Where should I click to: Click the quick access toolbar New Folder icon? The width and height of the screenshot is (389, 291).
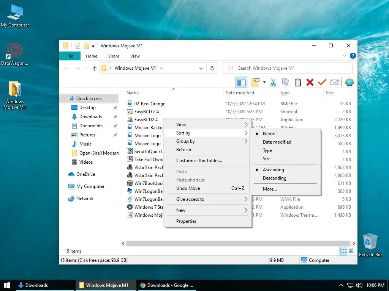click(86, 46)
